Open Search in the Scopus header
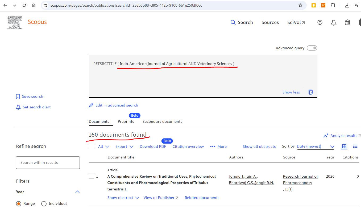 [x=242, y=22]
